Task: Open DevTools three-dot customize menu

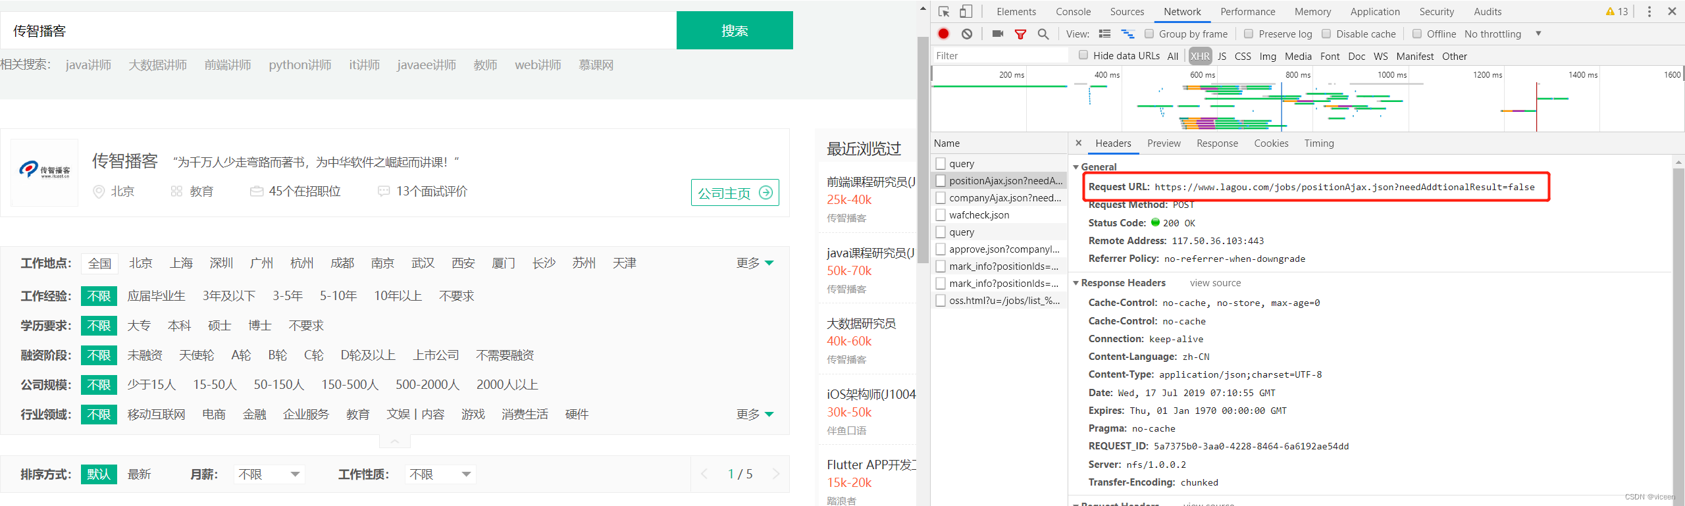Action: pos(1649,12)
